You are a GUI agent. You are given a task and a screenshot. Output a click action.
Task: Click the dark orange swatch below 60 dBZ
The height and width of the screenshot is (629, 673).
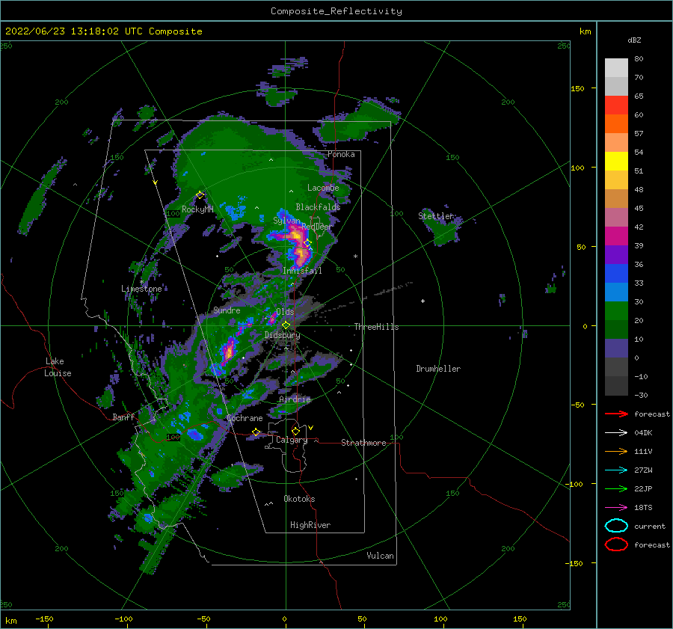point(616,123)
